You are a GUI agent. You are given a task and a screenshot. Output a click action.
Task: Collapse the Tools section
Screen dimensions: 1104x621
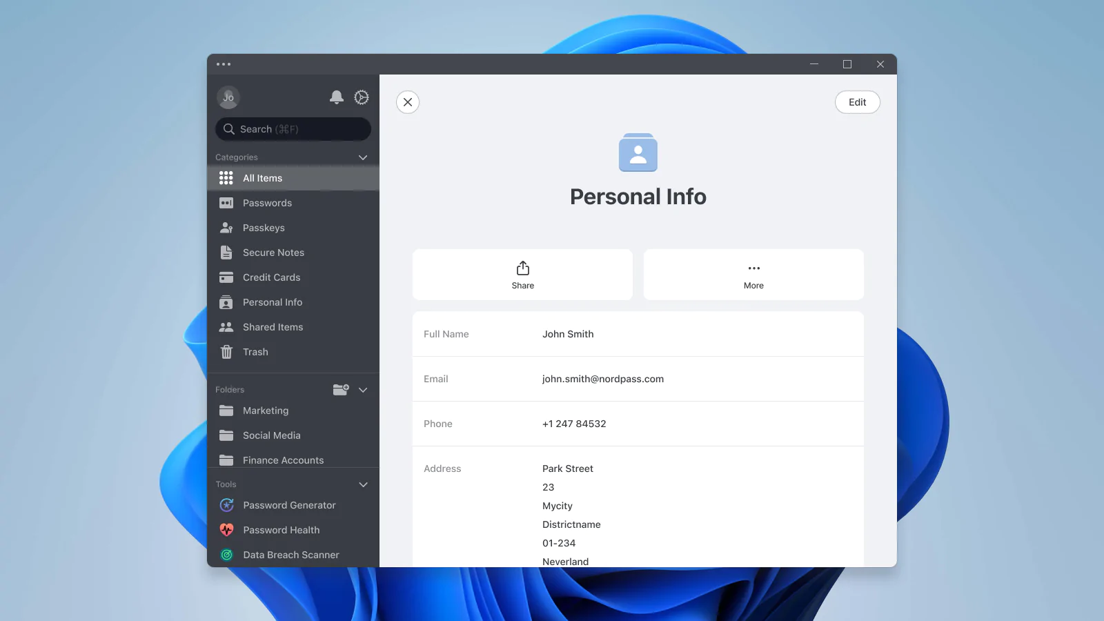pyautogui.click(x=363, y=484)
